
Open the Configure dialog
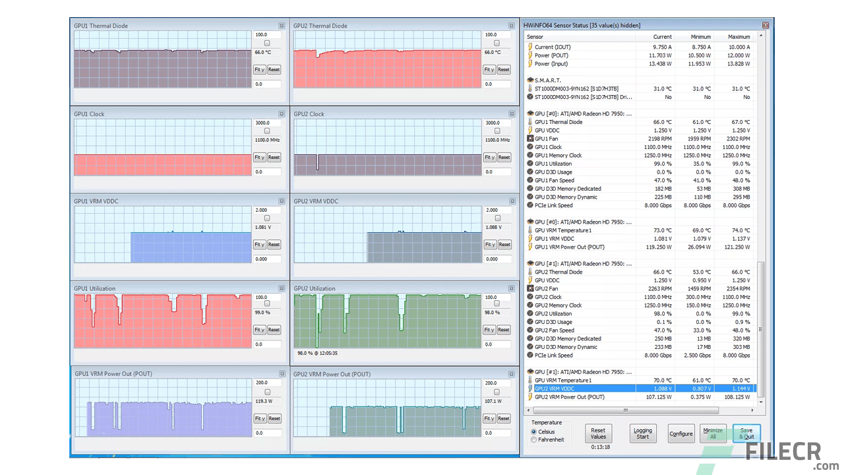(680, 433)
